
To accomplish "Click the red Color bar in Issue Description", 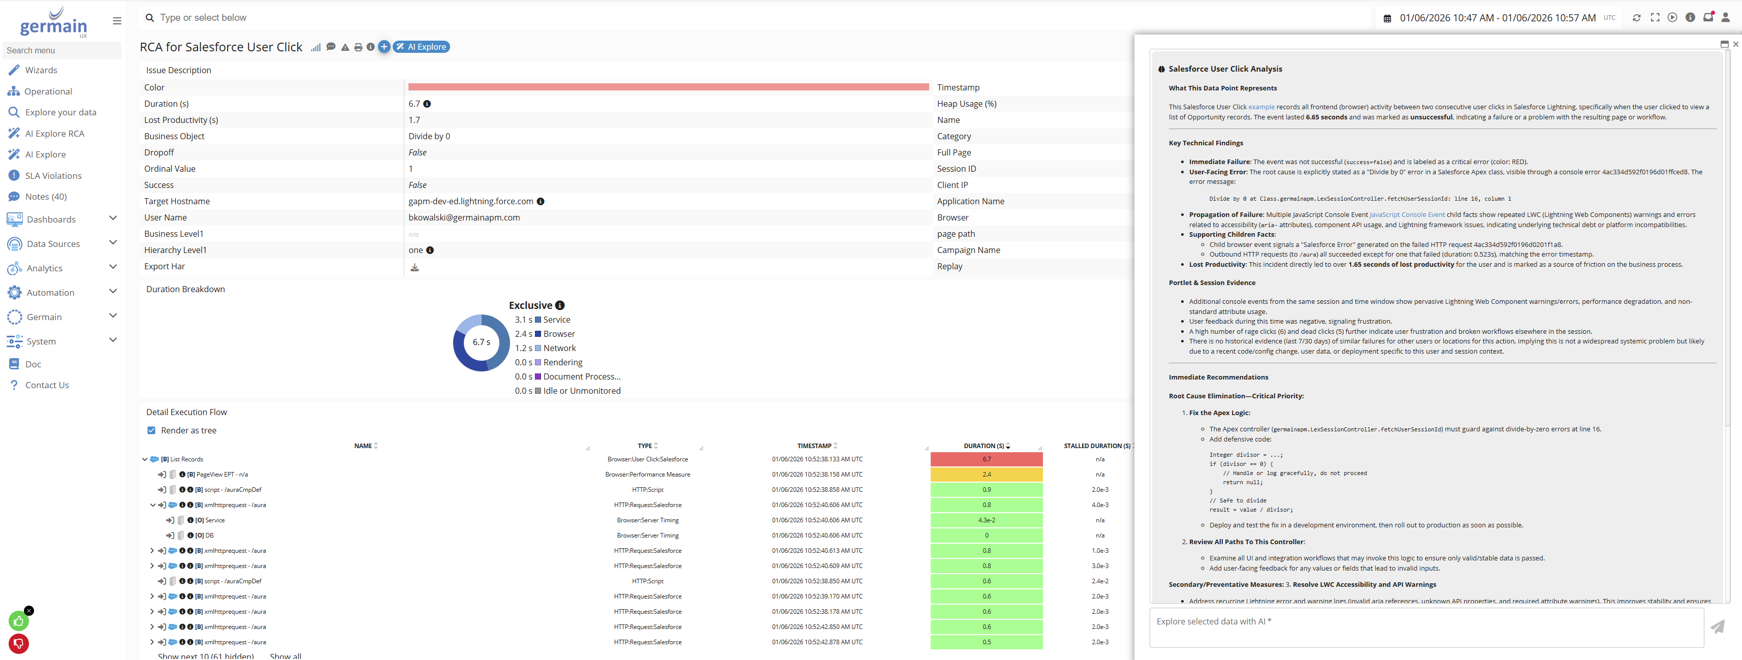I will (668, 87).
